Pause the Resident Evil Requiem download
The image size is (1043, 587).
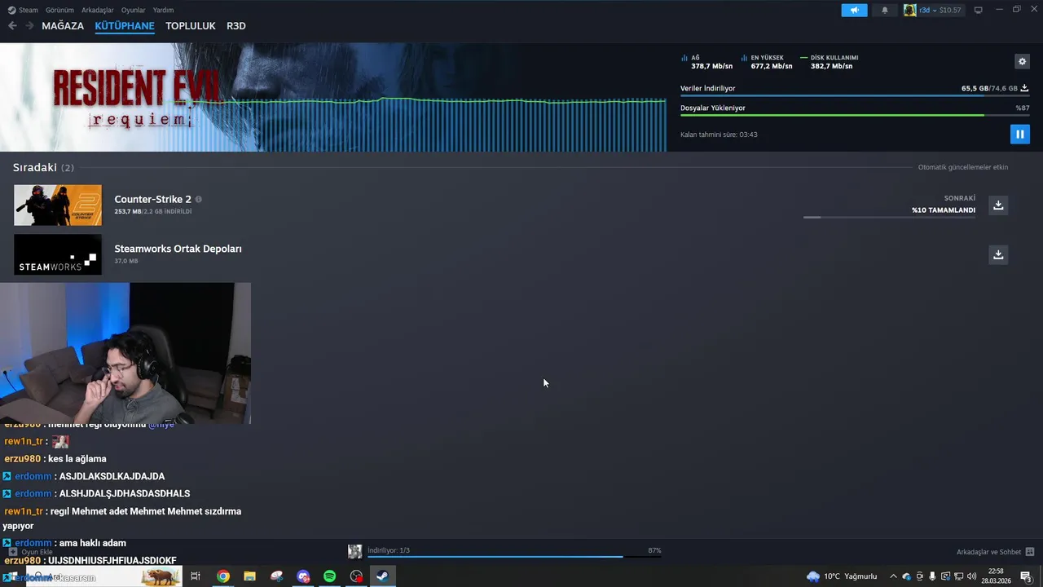pyautogui.click(x=1019, y=134)
